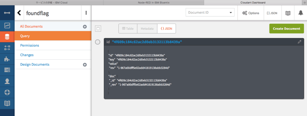This screenshot has width=307, height=116.
Task: Open the Changes link
Action: tap(27, 55)
